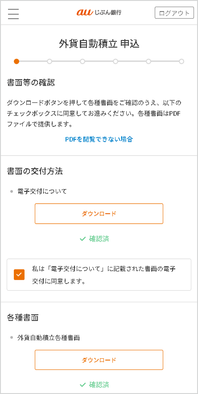Click the green check icon under 外貨自動積立各種書面

coord(82,385)
